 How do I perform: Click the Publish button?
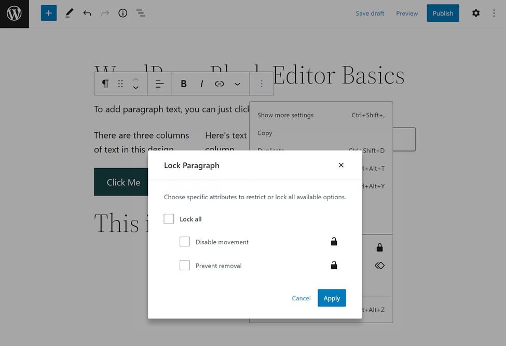coord(443,13)
